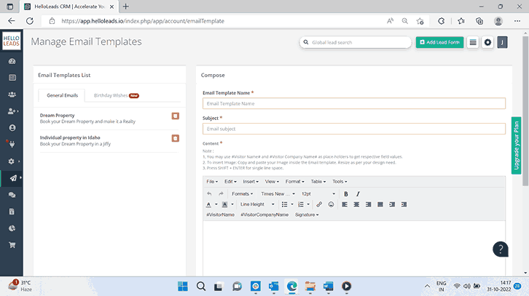Click the redo arrow in editor toolbar
Viewport: 529px width, 296px height.
point(221,194)
